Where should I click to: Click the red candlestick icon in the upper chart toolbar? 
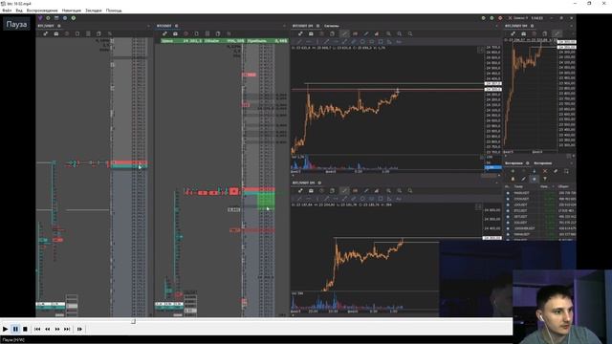click(x=355, y=34)
